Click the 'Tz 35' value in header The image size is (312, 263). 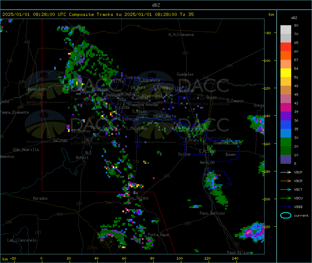187,15
